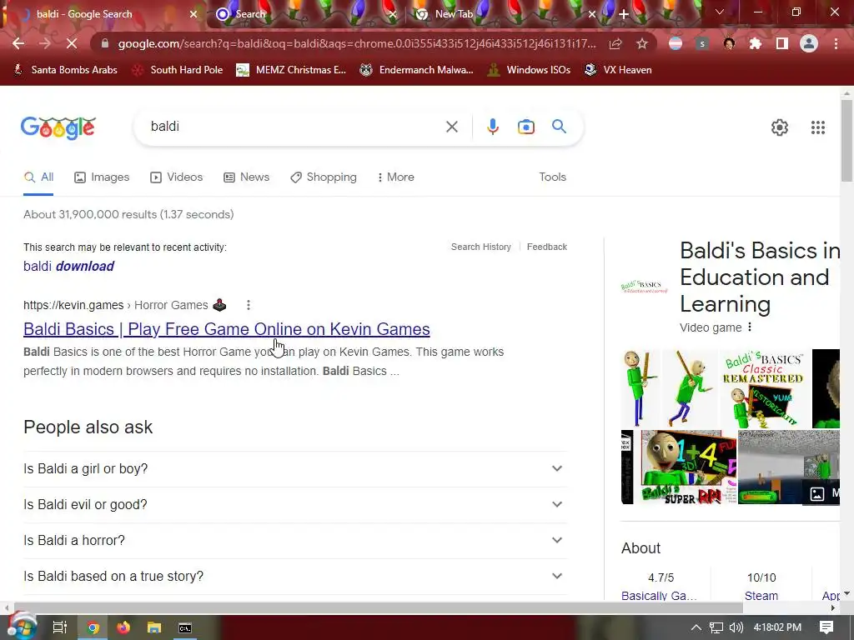Click the taskbar clock showing 4:18:02 PM
Viewport: 854px width, 640px height.
(777, 627)
